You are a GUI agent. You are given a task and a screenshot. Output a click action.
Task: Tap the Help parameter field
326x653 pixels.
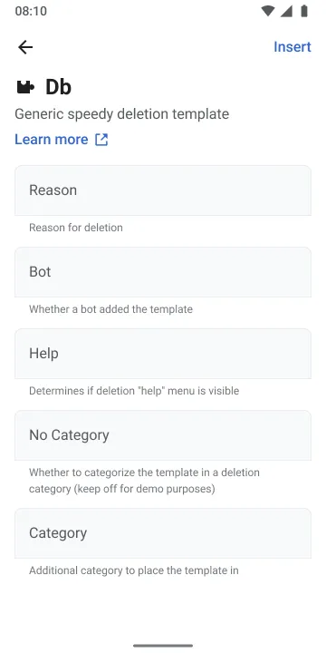[x=163, y=354]
